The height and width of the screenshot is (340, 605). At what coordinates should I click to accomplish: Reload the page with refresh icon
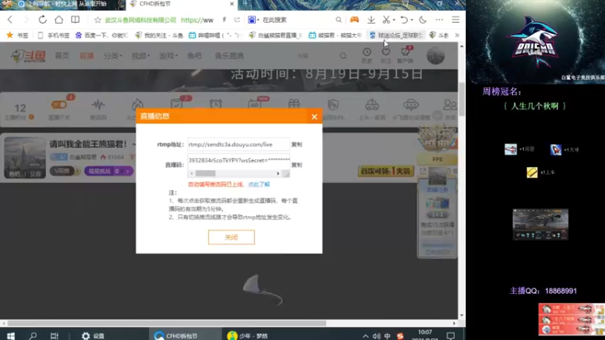(x=42, y=20)
